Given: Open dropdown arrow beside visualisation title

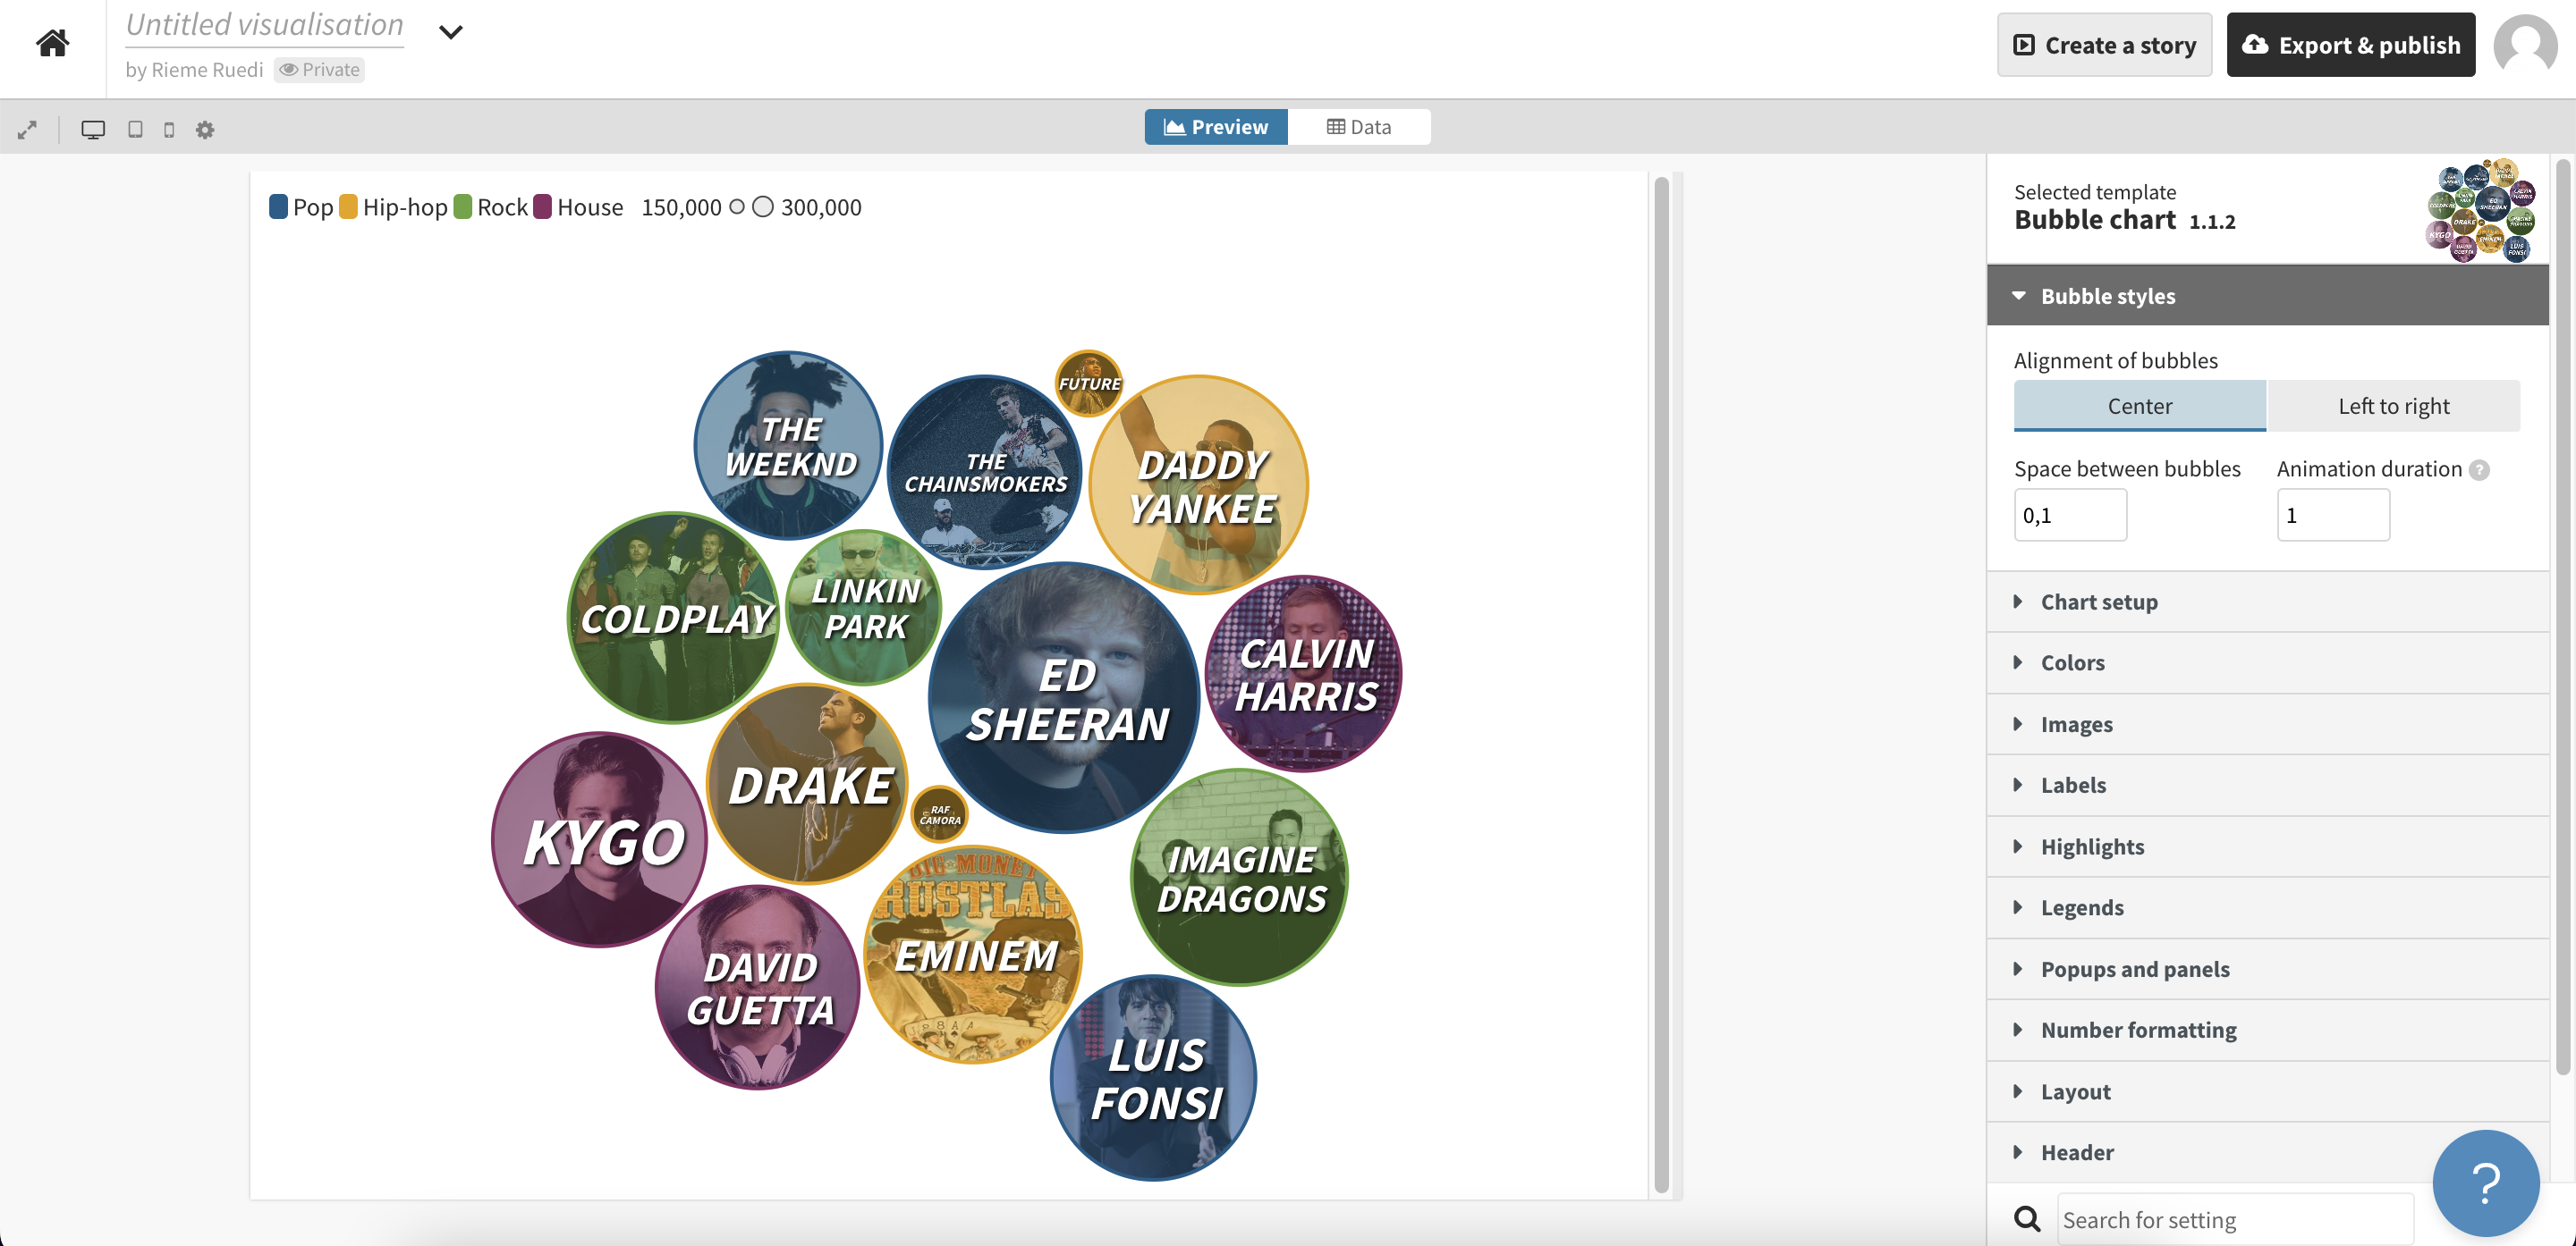Looking at the screenshot, I should click(x=451, y=32).
